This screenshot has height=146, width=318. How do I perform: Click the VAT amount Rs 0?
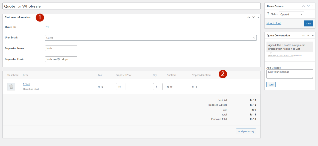254,110
